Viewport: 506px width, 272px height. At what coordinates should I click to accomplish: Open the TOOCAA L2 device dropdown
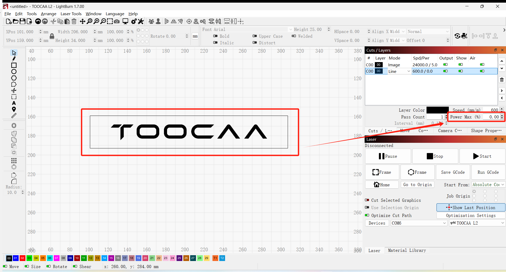[477, 223]
